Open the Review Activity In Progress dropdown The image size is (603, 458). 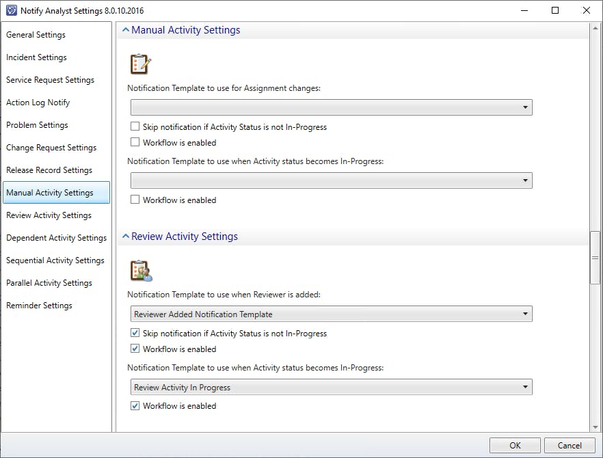(x=331, y=388)
